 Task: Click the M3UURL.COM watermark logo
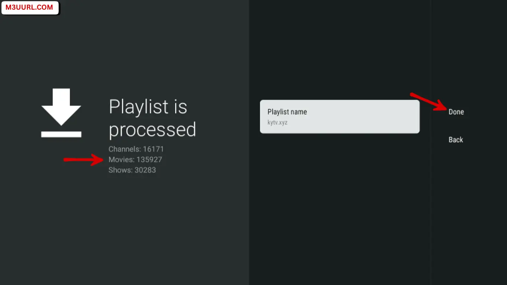pos(30,7)
